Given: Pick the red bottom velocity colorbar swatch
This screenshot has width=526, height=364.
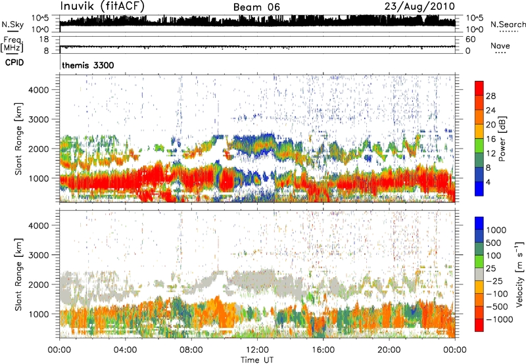Looking at the screenshot, I should (479, 325).
